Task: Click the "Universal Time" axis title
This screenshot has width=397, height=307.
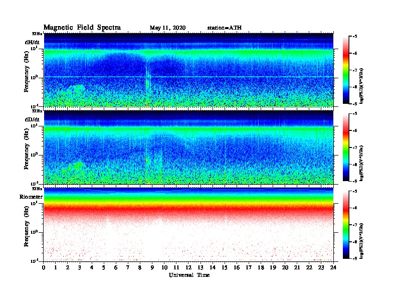Action: tap(189, 275)
